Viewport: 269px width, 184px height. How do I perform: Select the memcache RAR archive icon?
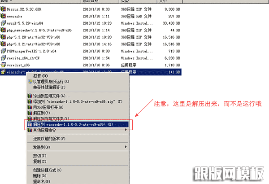3,16
